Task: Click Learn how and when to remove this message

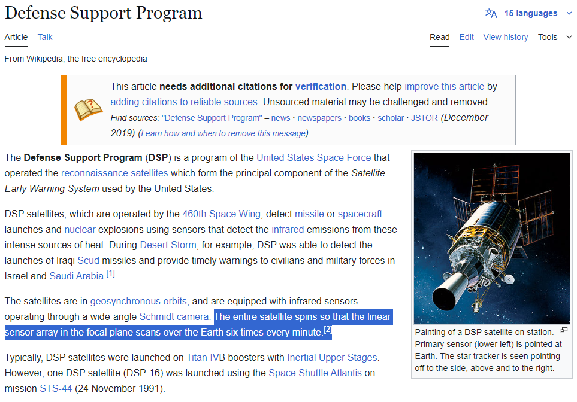Action: (x=223, y=133)
